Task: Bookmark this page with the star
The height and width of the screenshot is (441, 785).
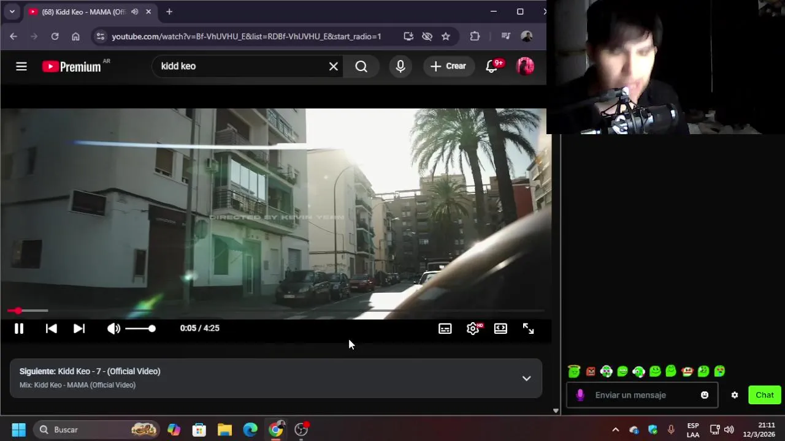Action: pos(446,37)
